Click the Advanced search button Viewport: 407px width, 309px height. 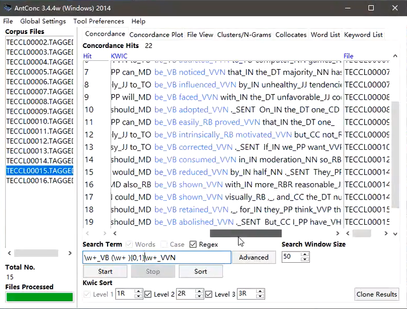pyautogui.click(x=253, y=257)
